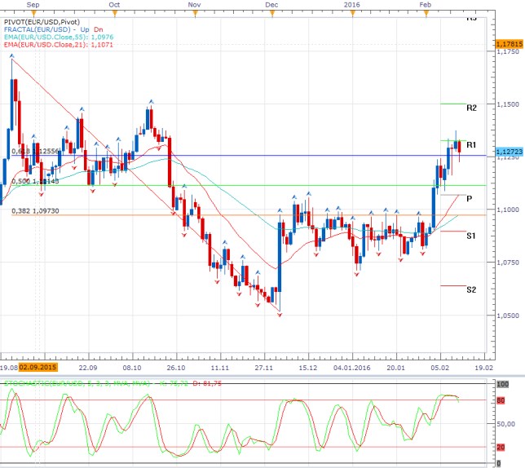
Task: Select the S2 support level label
Action: (471, 289)
